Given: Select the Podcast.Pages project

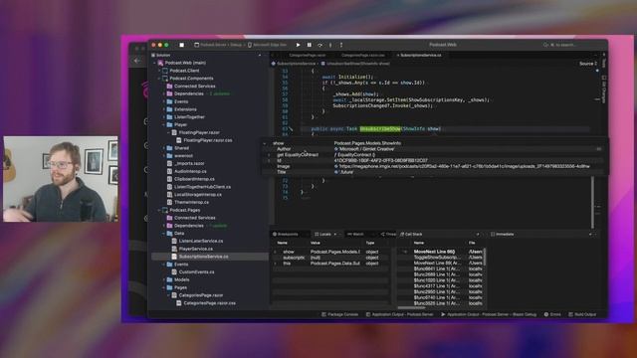Looking at the screenshot, I should pos(185,210).
